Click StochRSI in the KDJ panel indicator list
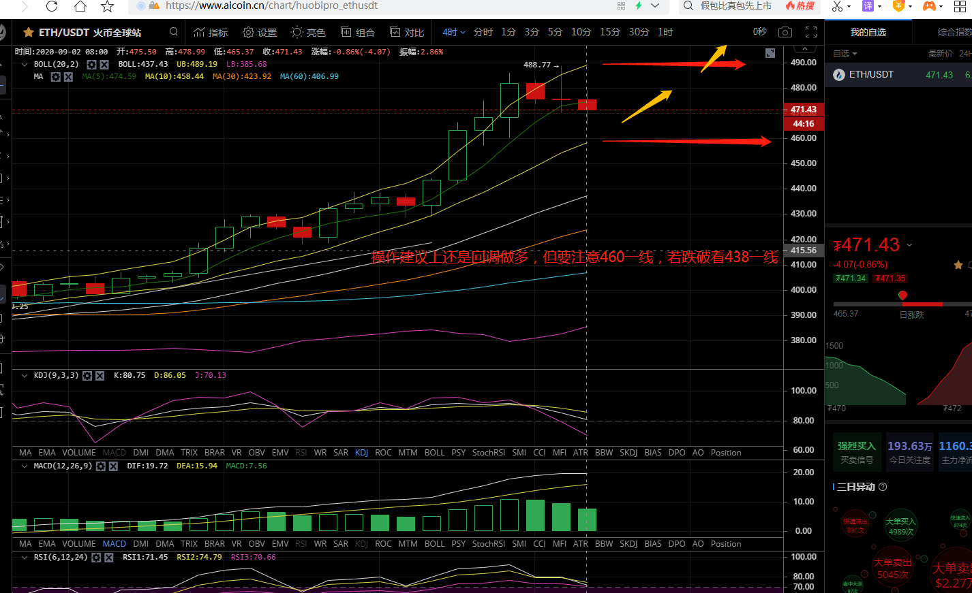The width and height of the screenshot is (972, 593). coord(488,453)
